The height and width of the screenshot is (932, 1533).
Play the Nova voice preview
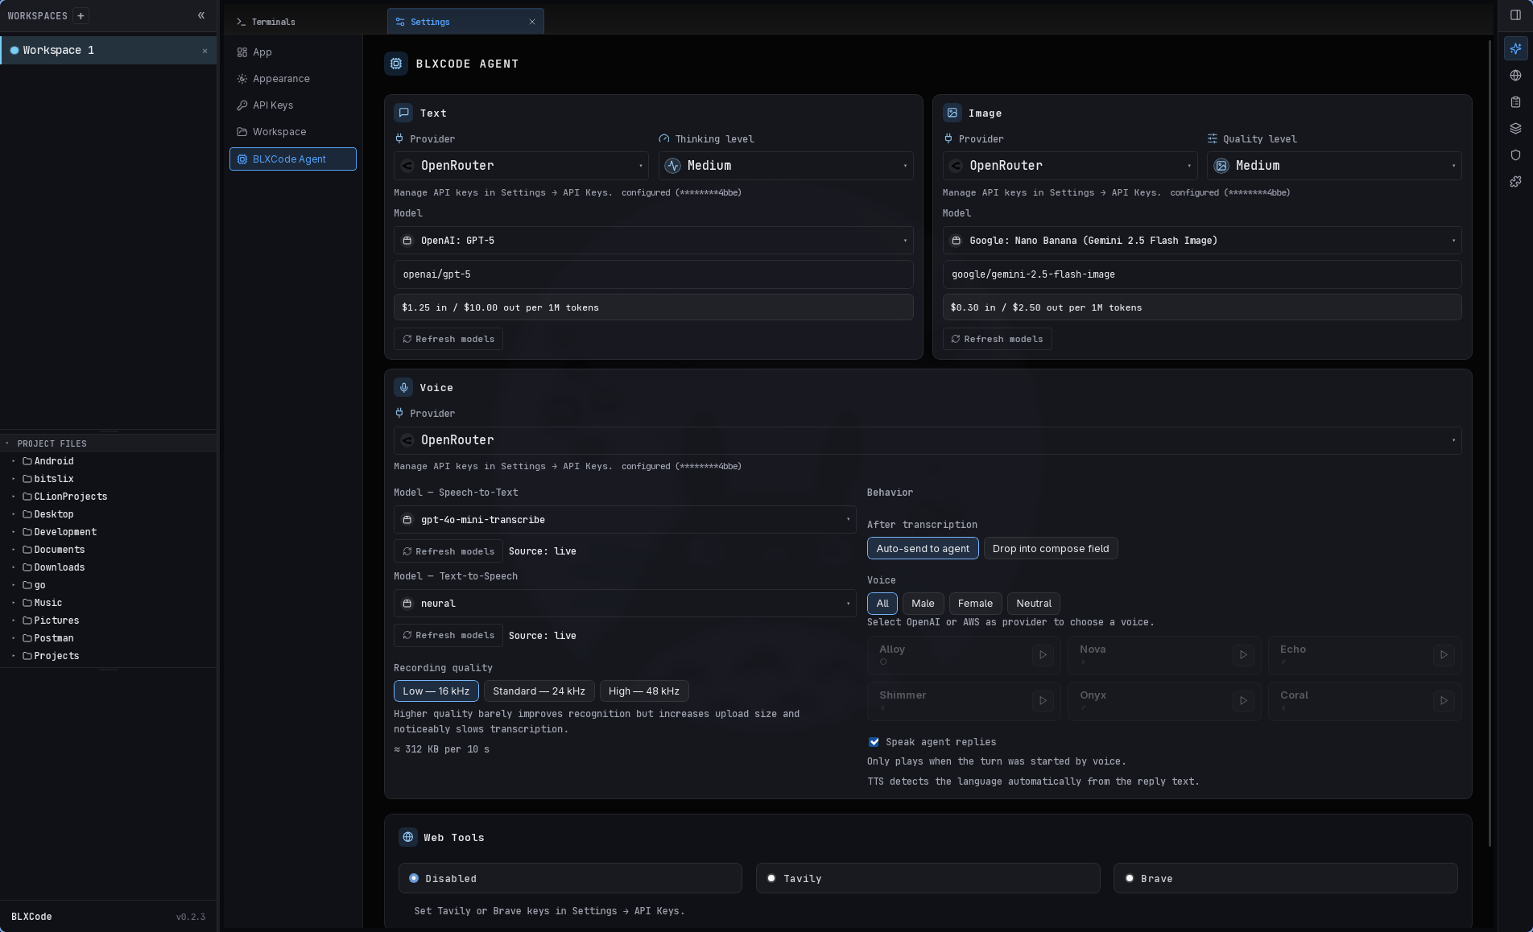pos(1243,655)
